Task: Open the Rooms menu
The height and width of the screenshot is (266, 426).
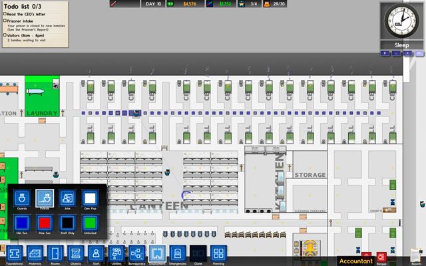Action: [x=55, y=253]
